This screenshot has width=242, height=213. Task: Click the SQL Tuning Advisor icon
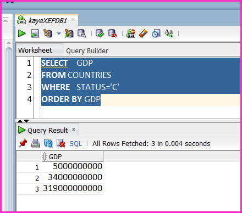point(82,33)
